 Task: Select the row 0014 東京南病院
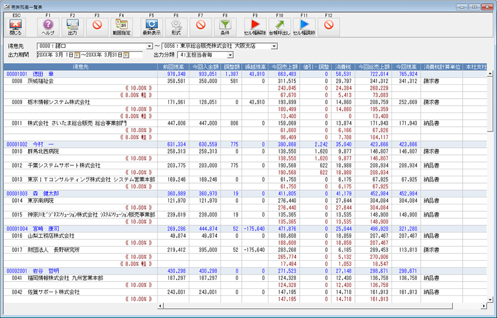coord(245,201)
